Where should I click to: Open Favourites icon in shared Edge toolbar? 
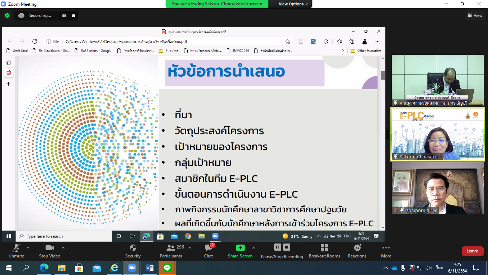click(339, 42)
